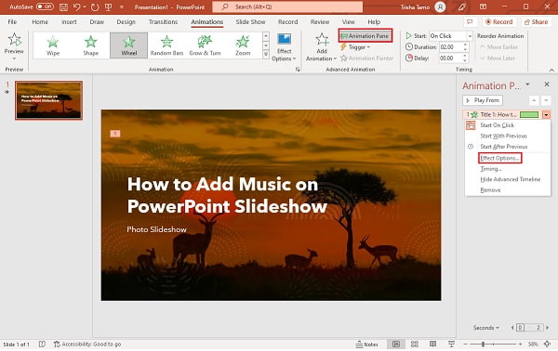Switch to the Draw tab

tap(97, 21)
